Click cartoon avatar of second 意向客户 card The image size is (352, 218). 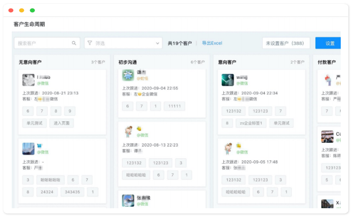(x=227, y=149)
